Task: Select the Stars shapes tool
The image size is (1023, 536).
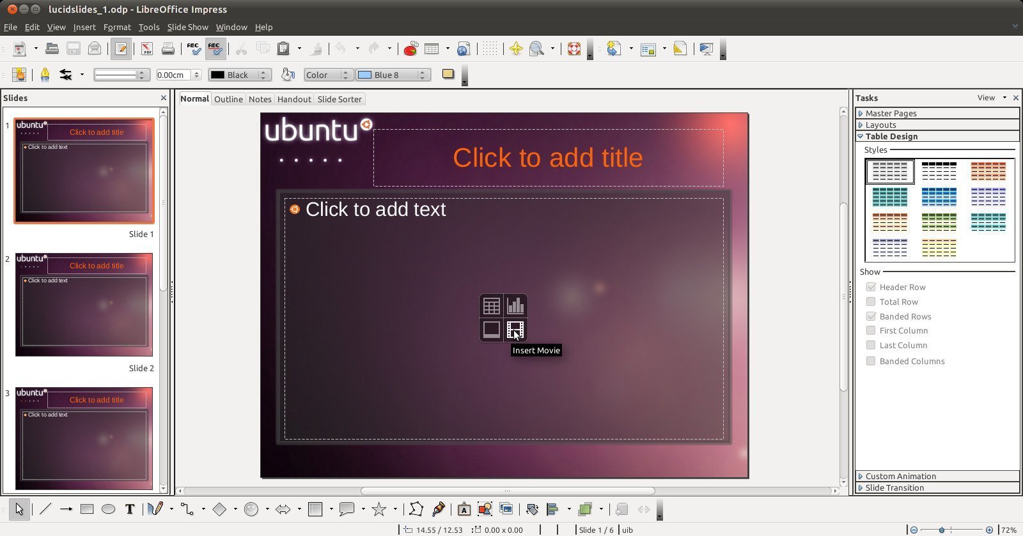Action: coord(379,509)
